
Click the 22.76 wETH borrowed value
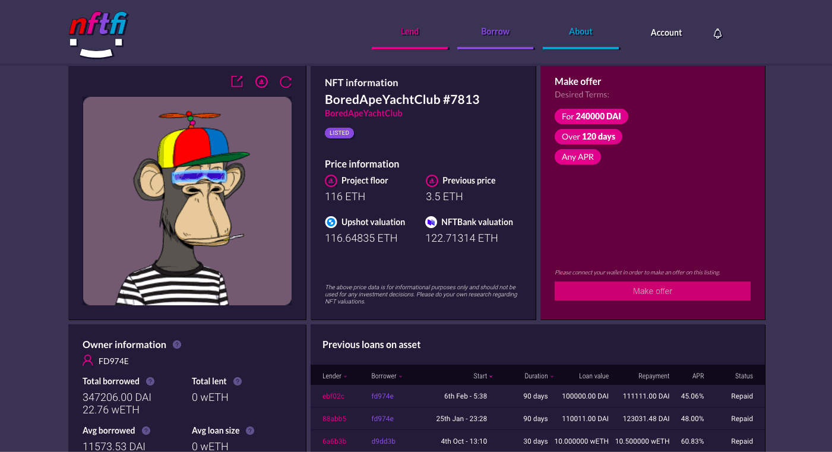110,410
